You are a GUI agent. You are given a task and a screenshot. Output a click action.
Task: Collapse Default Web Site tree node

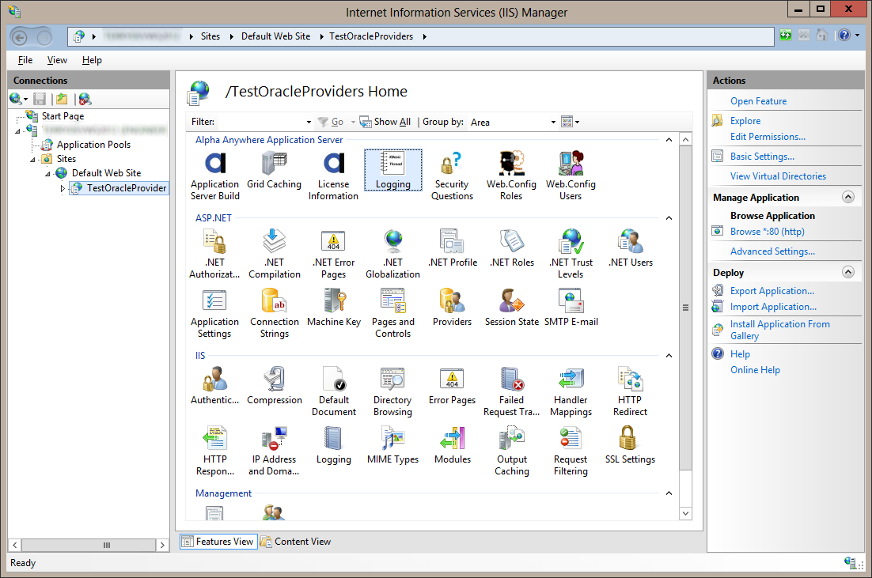click(x=47, y=174)
